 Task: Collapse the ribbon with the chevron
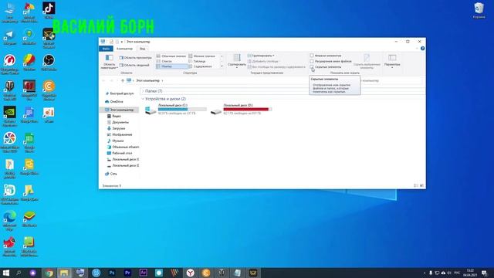pyautogui.click(x=417, y=49)
